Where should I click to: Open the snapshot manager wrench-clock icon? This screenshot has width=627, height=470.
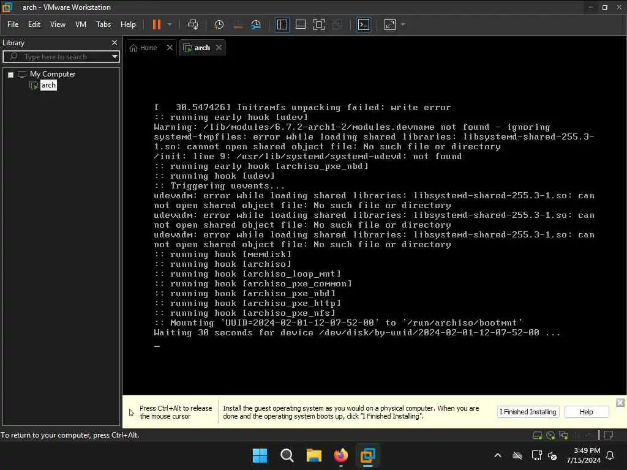(x=256, y=24)
